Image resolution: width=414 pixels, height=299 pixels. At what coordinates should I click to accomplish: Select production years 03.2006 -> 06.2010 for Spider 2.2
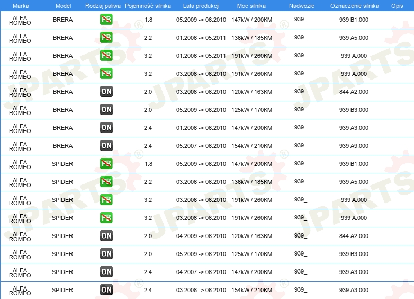(x=201, y=182)
